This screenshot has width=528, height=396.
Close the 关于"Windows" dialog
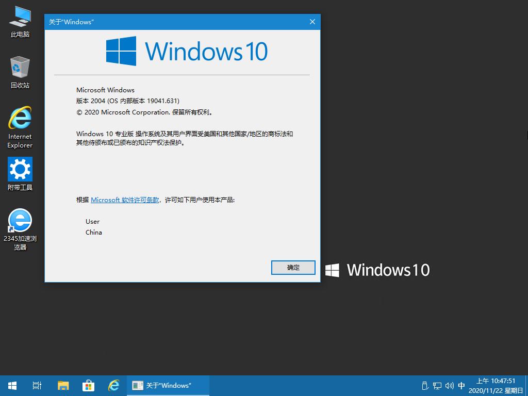pos(312,22)
